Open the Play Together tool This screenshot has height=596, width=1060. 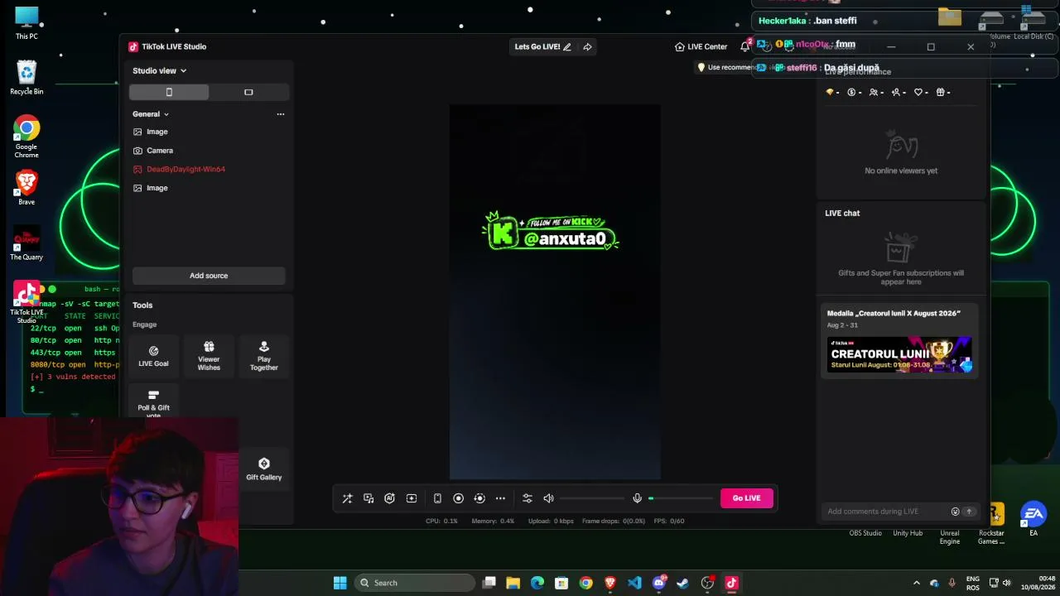click(264, 356)
